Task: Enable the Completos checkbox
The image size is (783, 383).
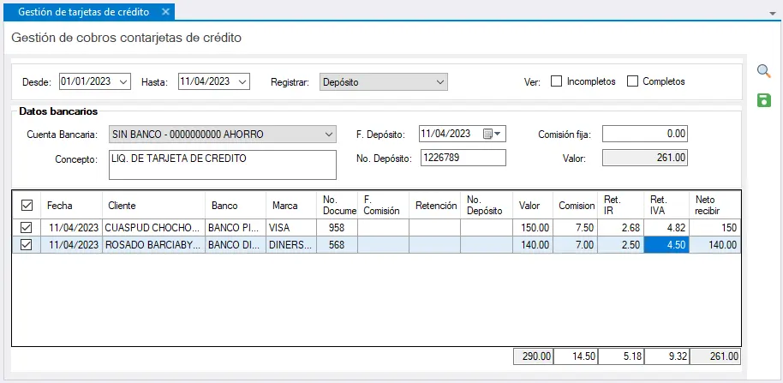Action: pyautogui.click(x=633, y=81)
